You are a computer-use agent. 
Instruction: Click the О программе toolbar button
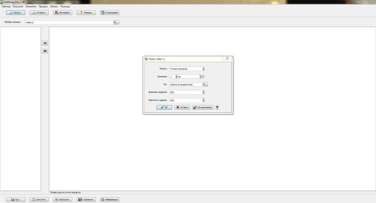pyautogui.click(x=109, y=13)
